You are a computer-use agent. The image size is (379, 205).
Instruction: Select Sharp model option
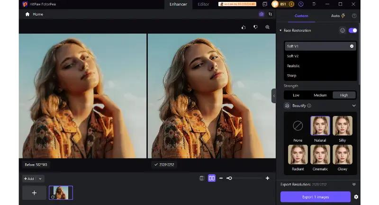[320, 76]
